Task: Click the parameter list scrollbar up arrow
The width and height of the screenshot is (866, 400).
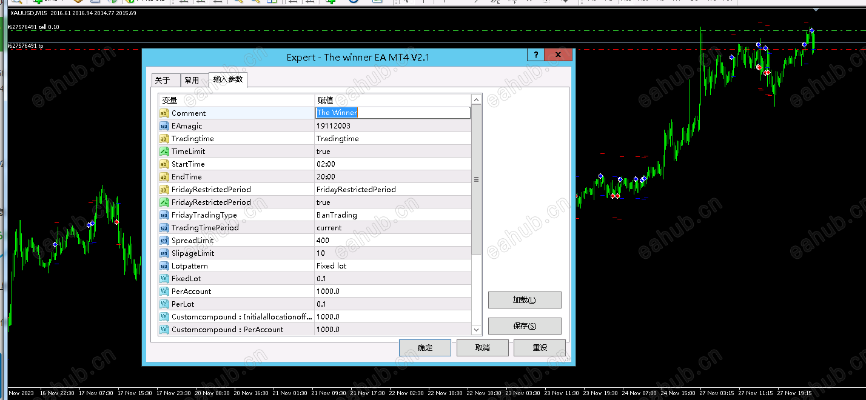Action: point(477,100)
